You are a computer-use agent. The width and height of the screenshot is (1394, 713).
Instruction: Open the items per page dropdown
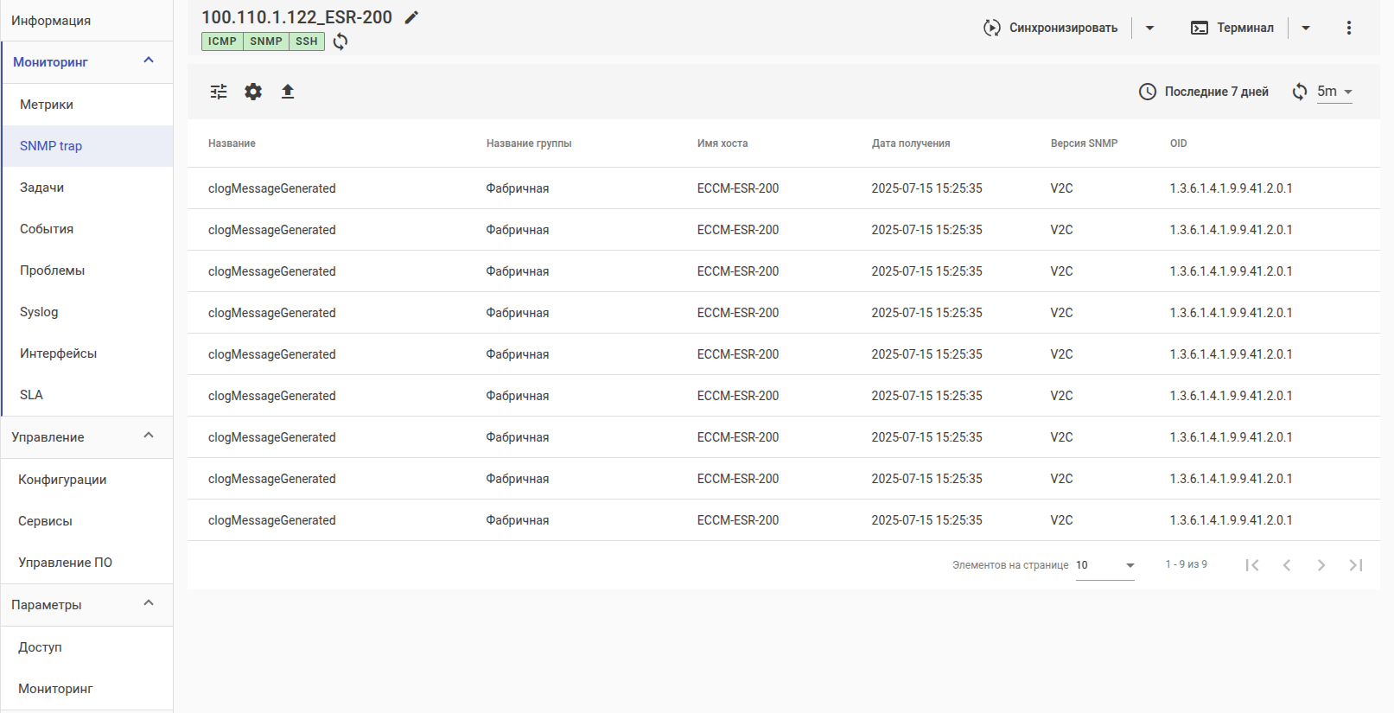[x=1104, y=565]
